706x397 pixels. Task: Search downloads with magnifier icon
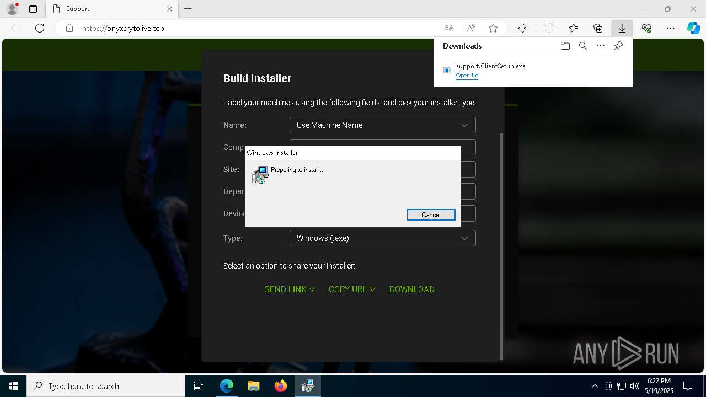point(583,46)
